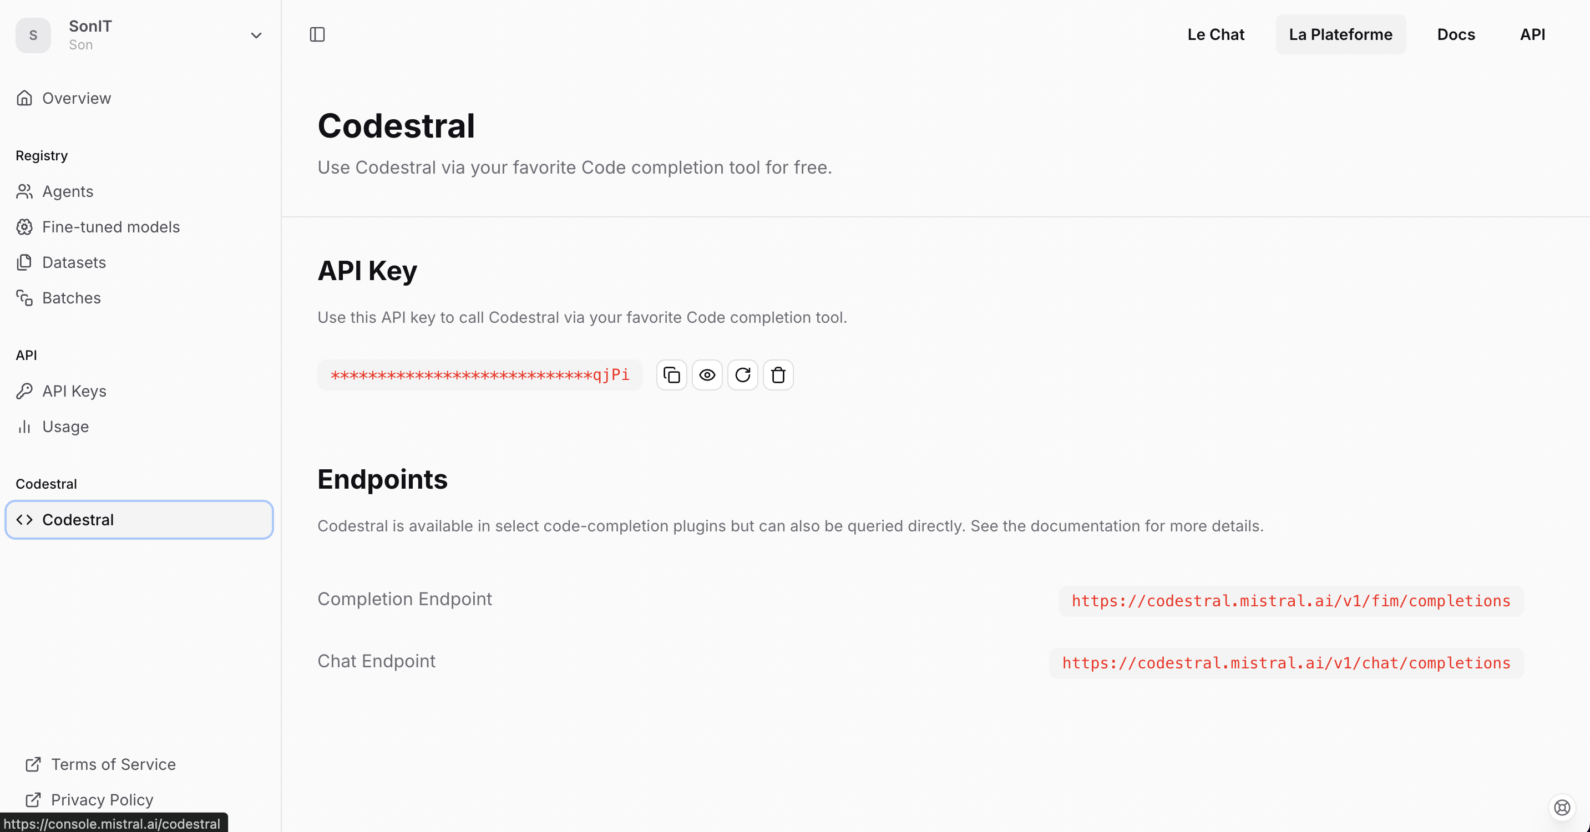Open the API Keys page
This screenshot has width=1590, height=832.
[x=73, y=390]
